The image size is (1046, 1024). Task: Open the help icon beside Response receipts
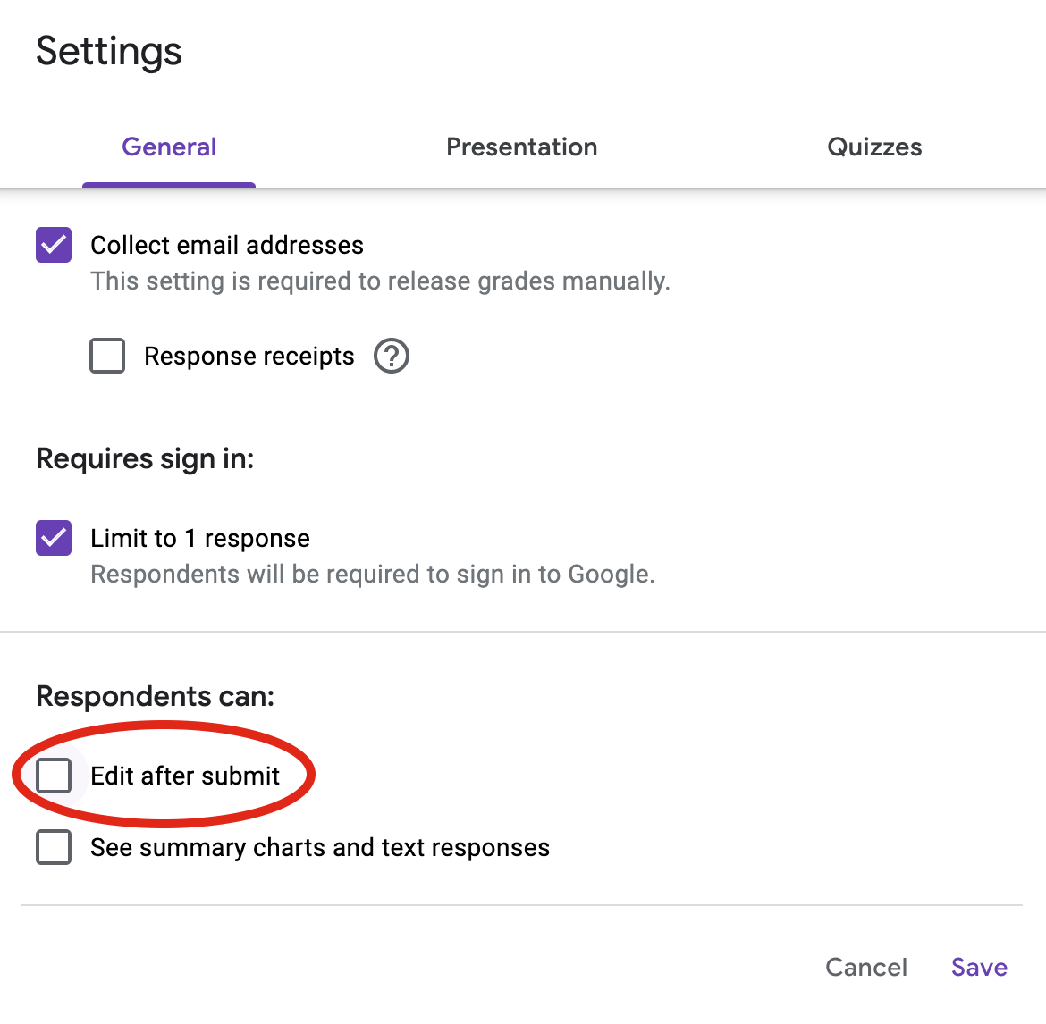click(392, 356)
